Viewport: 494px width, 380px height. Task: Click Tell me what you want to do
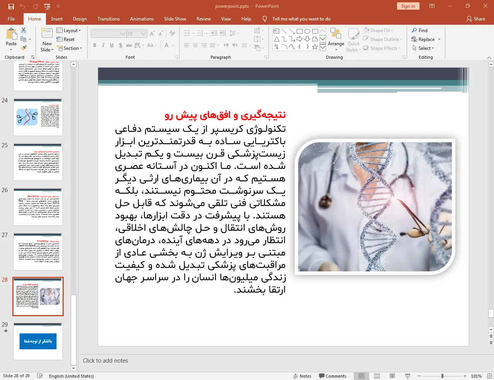301,19
